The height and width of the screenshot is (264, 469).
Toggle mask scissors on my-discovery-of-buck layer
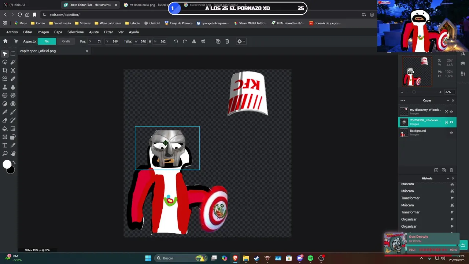pyautogui.click(x=446, y=111)
